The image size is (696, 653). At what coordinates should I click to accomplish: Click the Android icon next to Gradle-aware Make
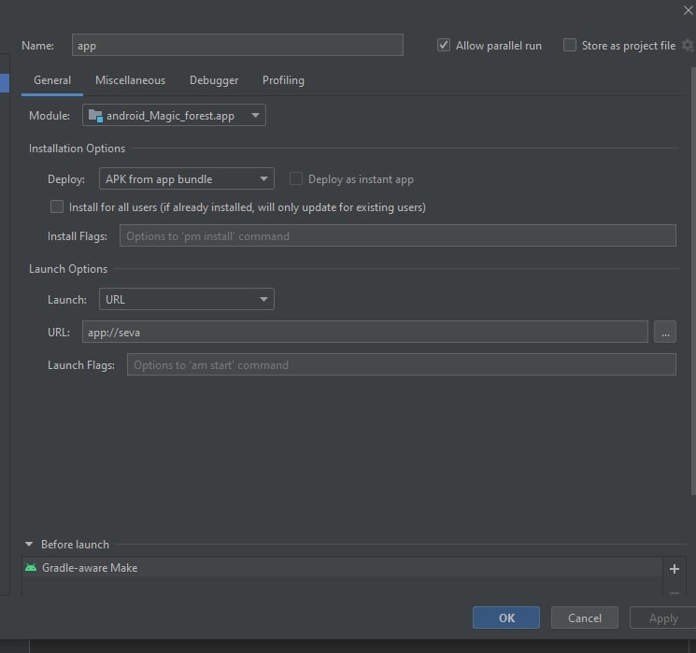tap(31, 568)
